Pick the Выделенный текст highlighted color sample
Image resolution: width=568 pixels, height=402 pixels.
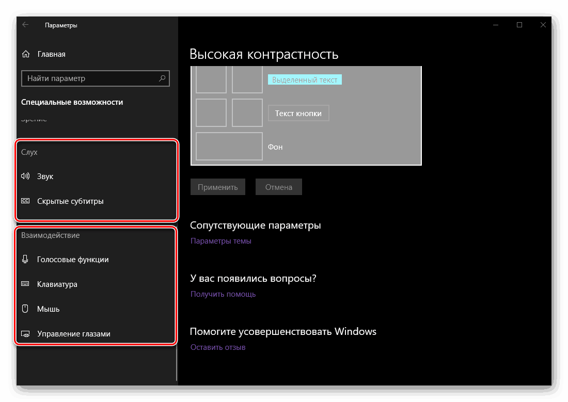point(305,79)
